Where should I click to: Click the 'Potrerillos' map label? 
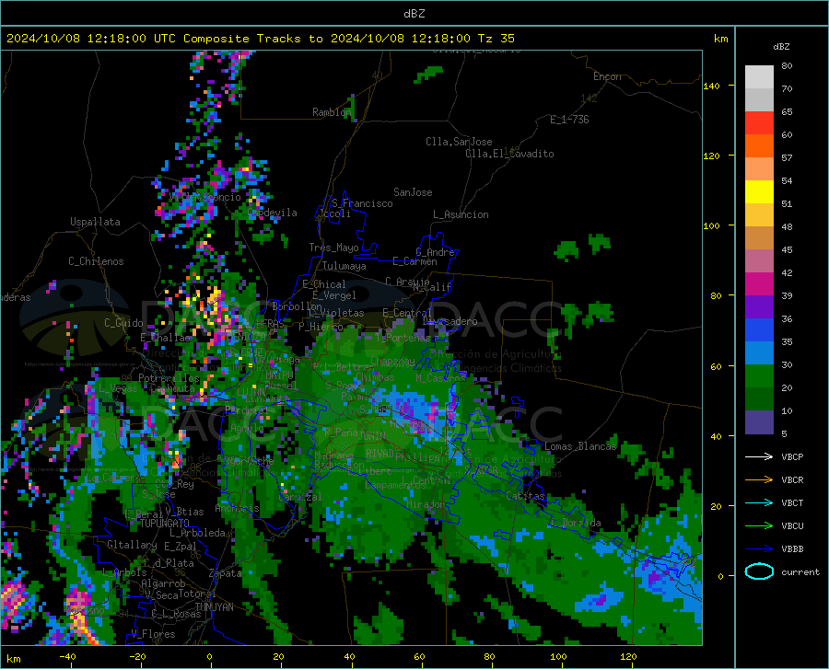[x=169, y=378]
